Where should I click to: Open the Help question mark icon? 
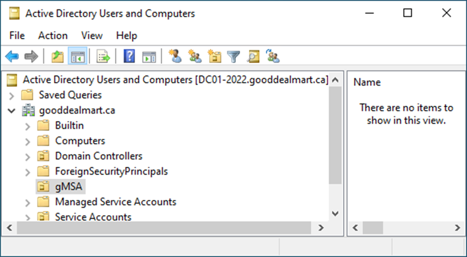tap(129, 56)
